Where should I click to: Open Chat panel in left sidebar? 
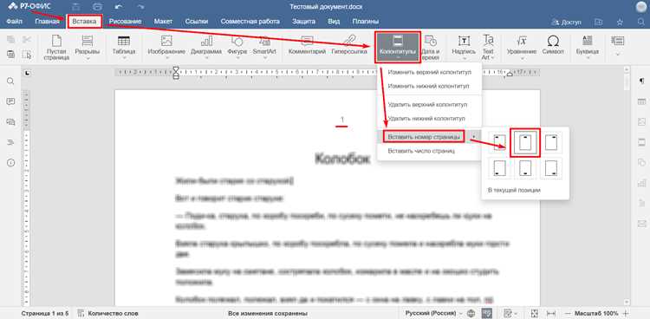pyautogui.click(x=10, y=122)
